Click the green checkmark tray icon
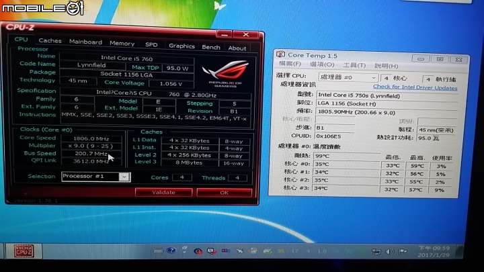Image resolution: width=484 pixels, height=272 pixels. 268,251
